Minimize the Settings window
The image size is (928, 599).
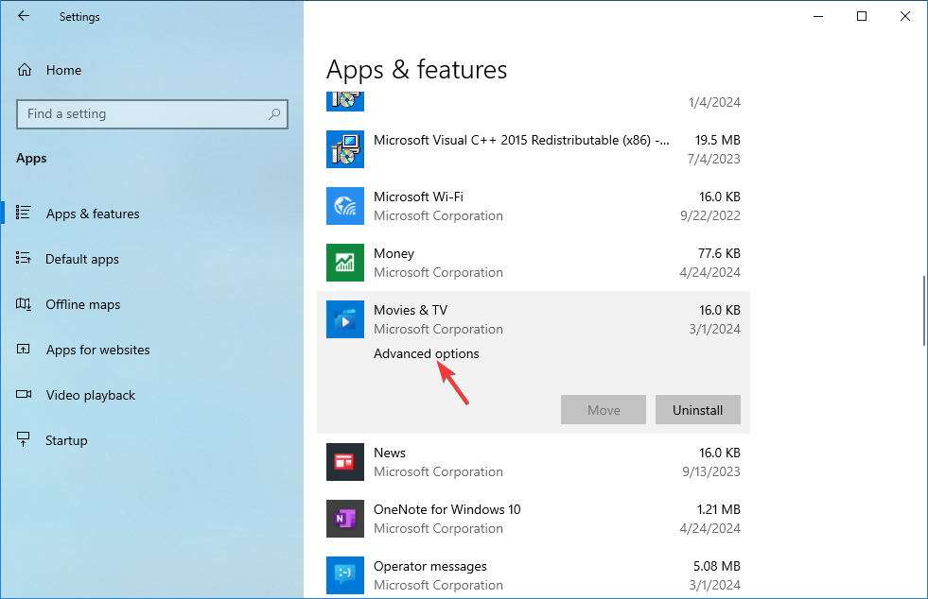coord(818,17)
